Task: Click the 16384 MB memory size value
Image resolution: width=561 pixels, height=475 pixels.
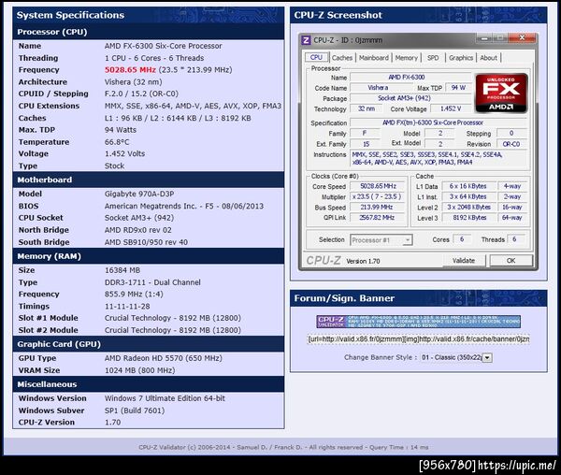Action: click(122, 270)
